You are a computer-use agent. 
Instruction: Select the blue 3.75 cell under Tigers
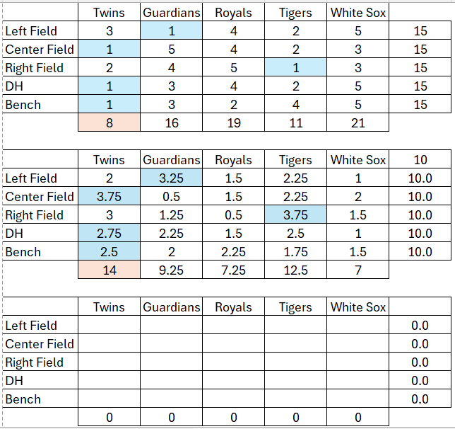296,215
